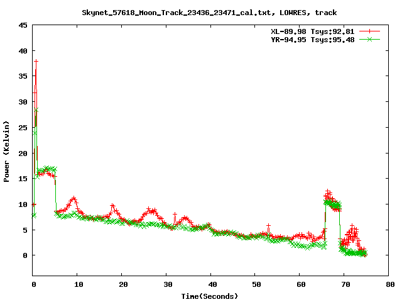The image size is (402, 302).
Task: Click the Power (Kelvin) y-axis label
Action: tap(6, 152)
